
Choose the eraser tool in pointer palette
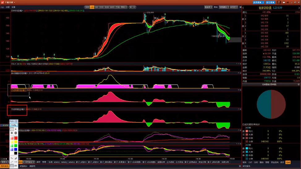point(16,158)
